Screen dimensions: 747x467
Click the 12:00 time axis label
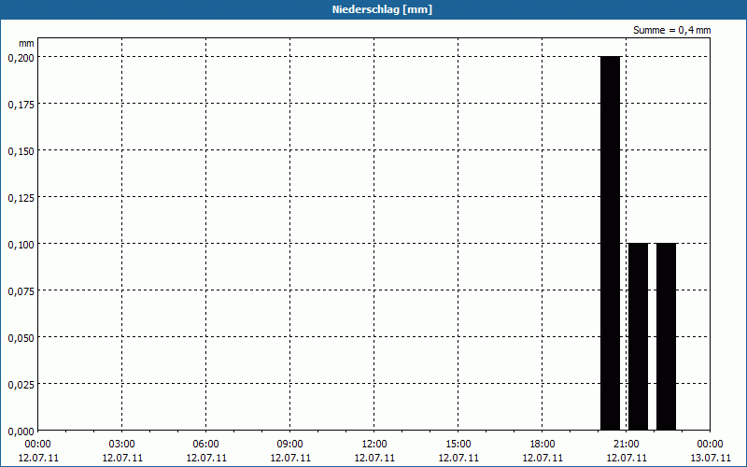pos(374,444)
